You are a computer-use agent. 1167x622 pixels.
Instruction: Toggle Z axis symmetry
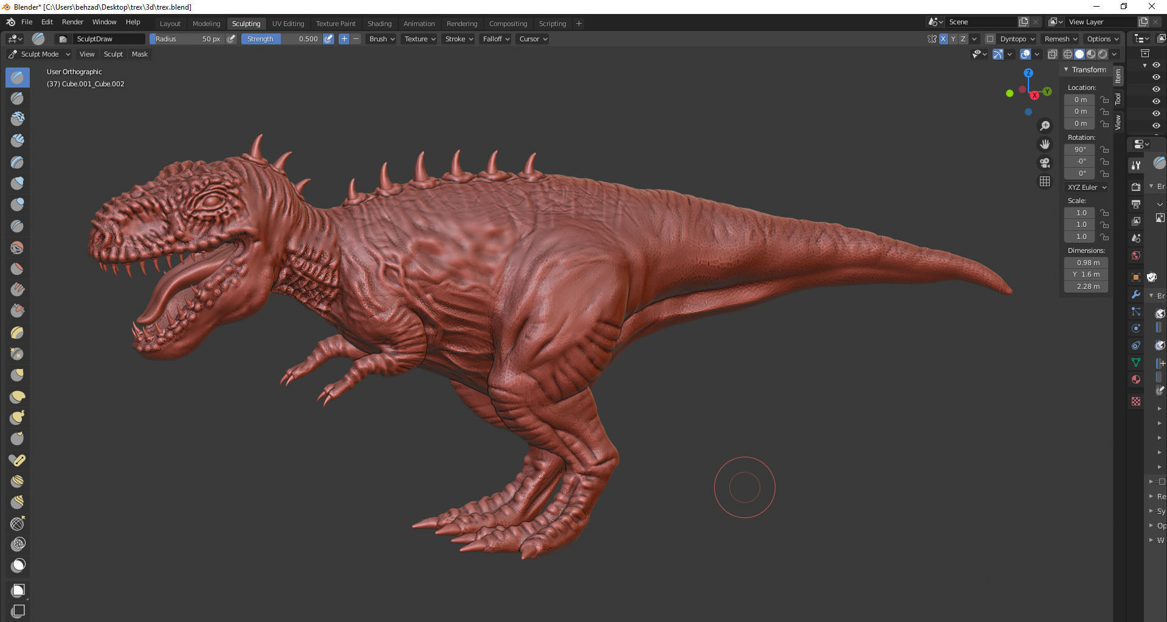click(x=963, y=39)
